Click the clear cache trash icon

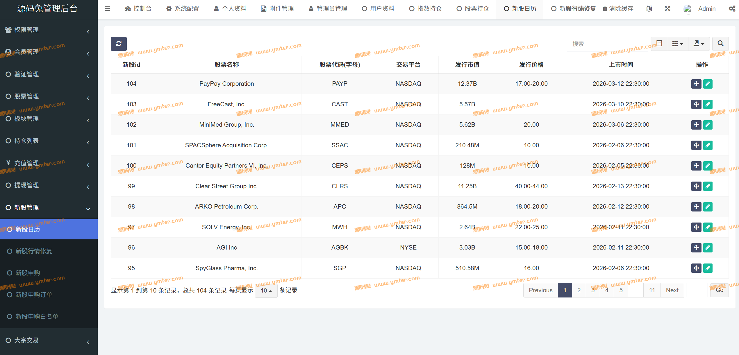(x=605, y=9)
